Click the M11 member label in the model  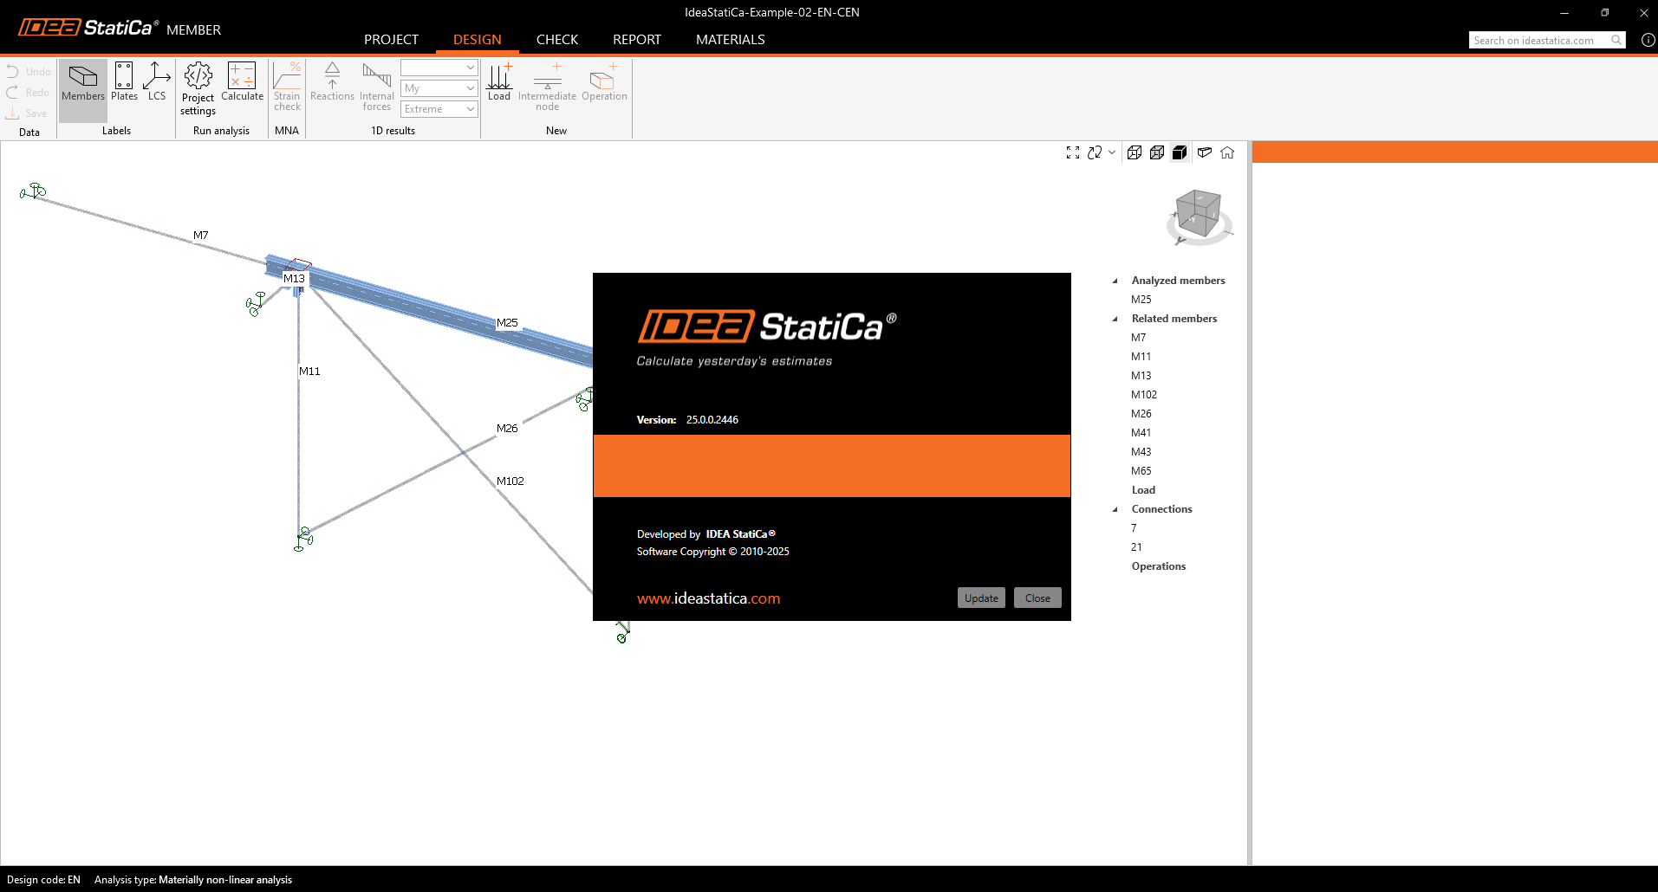[x=309, y=372]
